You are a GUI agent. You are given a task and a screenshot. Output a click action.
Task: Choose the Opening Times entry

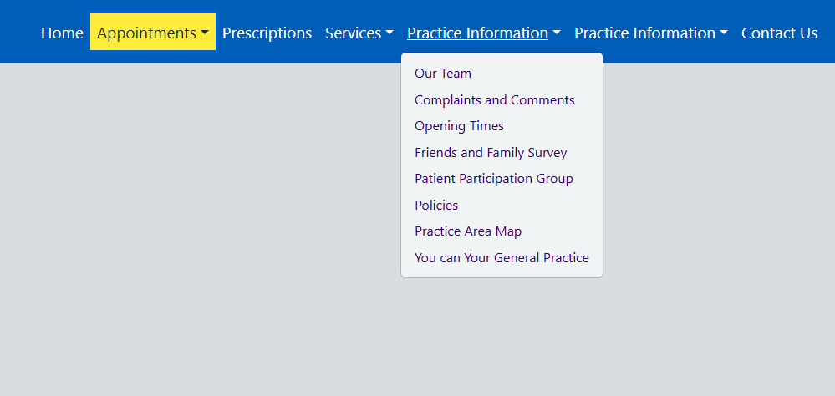(x=459, y=126)
